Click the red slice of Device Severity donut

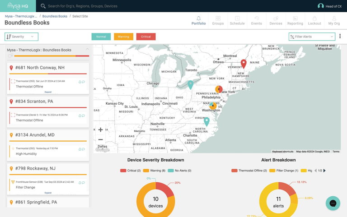[x=165, y=189]
